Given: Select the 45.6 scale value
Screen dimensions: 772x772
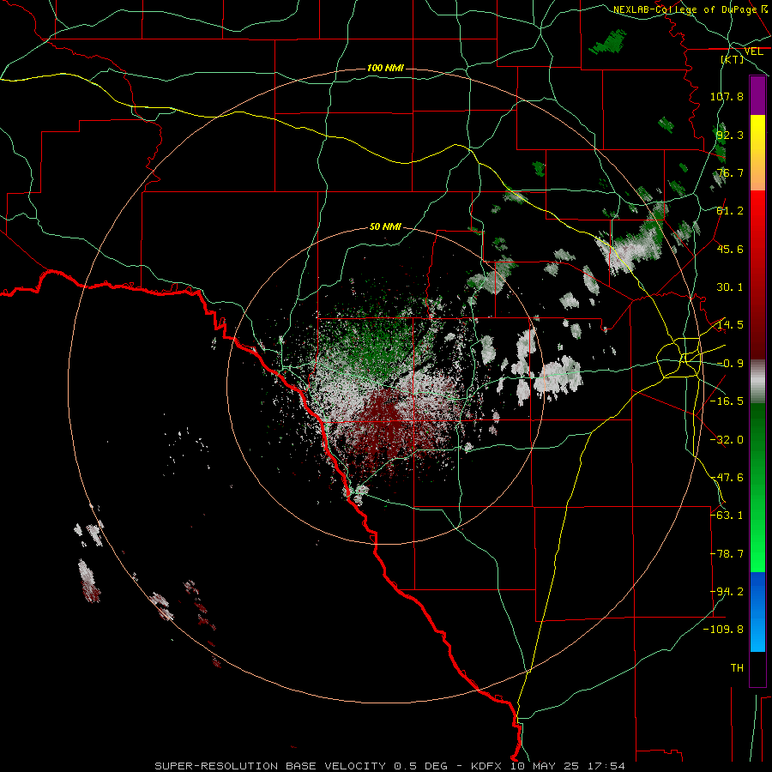Looking at the screenshot, I should pyautogui.click(x=730, y=249).
